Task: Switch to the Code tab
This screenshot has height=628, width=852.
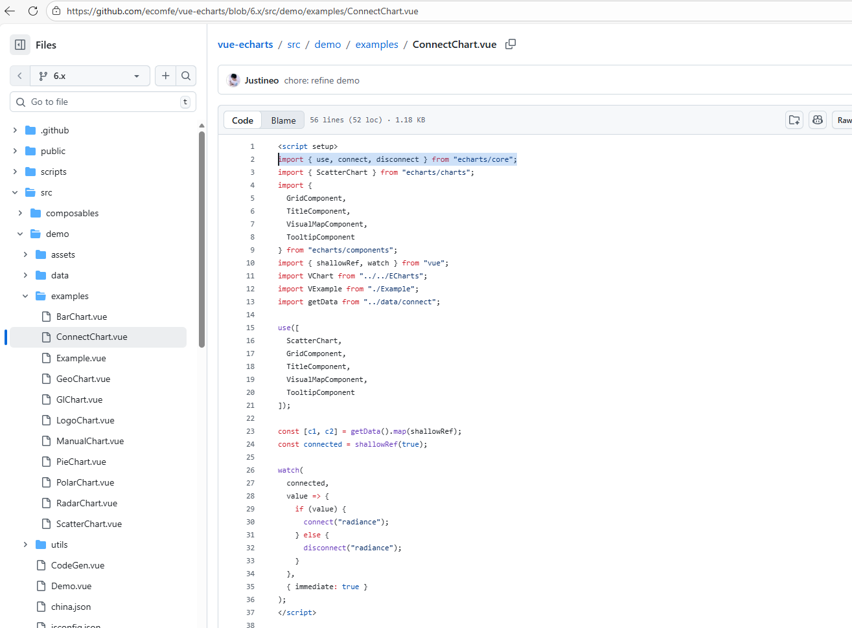Action: pyautogui.click(x=242, y=120)
